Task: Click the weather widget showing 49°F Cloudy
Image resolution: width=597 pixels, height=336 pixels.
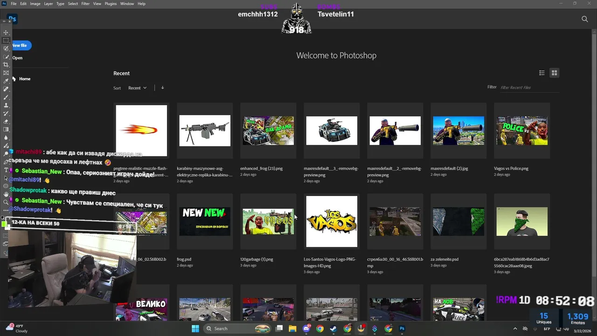Action: 17,329
